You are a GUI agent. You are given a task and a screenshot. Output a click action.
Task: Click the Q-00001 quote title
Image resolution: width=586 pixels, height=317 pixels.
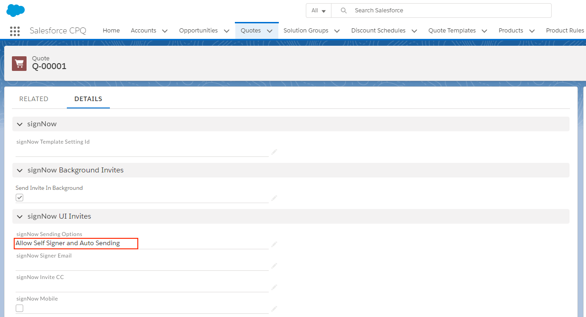coord(49,66)
